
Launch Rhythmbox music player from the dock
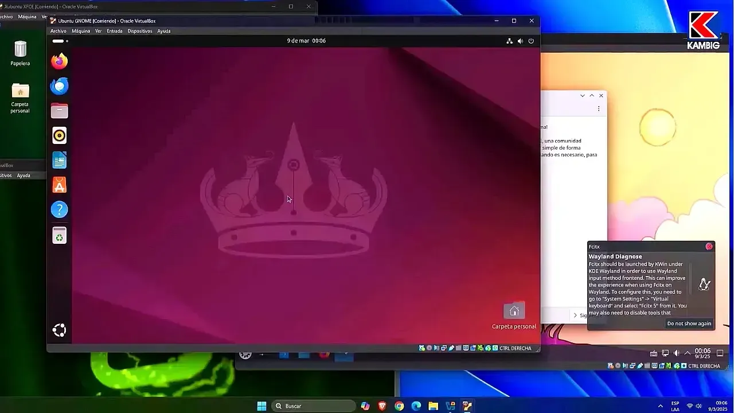[60, 135]
